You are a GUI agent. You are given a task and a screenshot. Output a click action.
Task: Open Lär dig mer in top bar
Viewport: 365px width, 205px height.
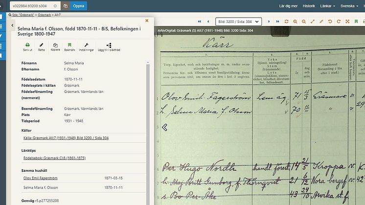tap(288, 6)
